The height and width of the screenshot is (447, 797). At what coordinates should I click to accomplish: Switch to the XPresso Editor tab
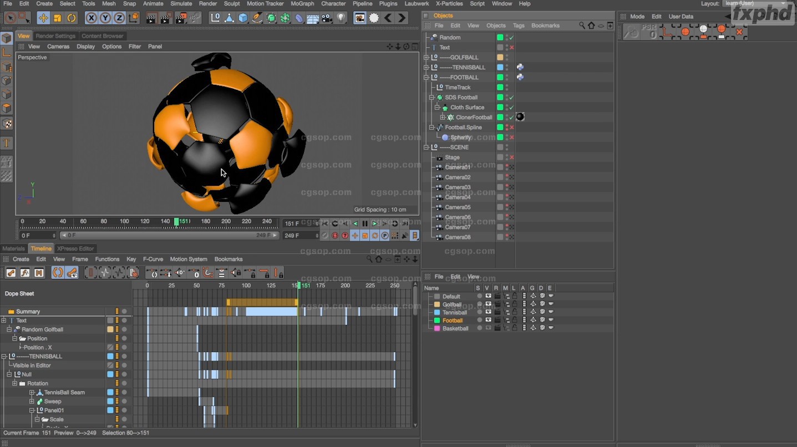click(75, 248)
